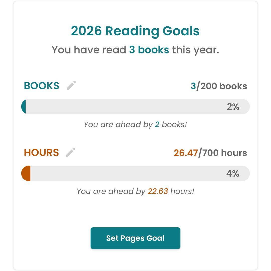Select the teal filled end of books bar
The width and height of the screenshot is (271, 271).
click(24, 107)
